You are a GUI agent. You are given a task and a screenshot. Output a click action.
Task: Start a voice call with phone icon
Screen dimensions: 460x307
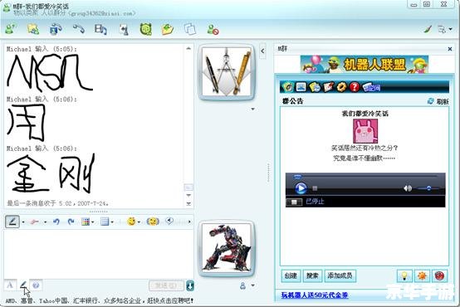click(x=78, y=29)
